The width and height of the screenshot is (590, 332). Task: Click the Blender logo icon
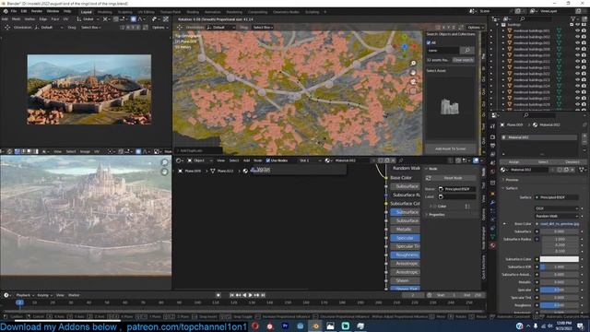coord(6,12)
